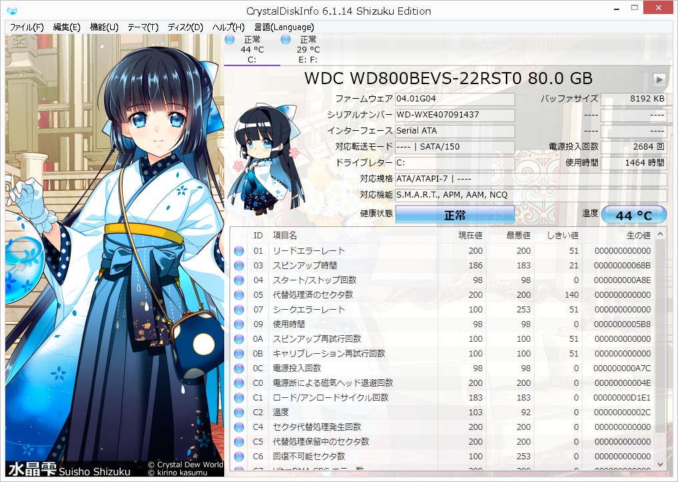Select the スピンアップ時間 attribute name
The image size is (678, 482).
[x=304, y=266]
